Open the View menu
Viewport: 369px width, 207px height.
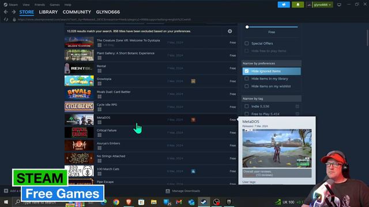pyautogui.click(x=26, y=5)
